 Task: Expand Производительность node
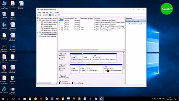coord(40,28)
